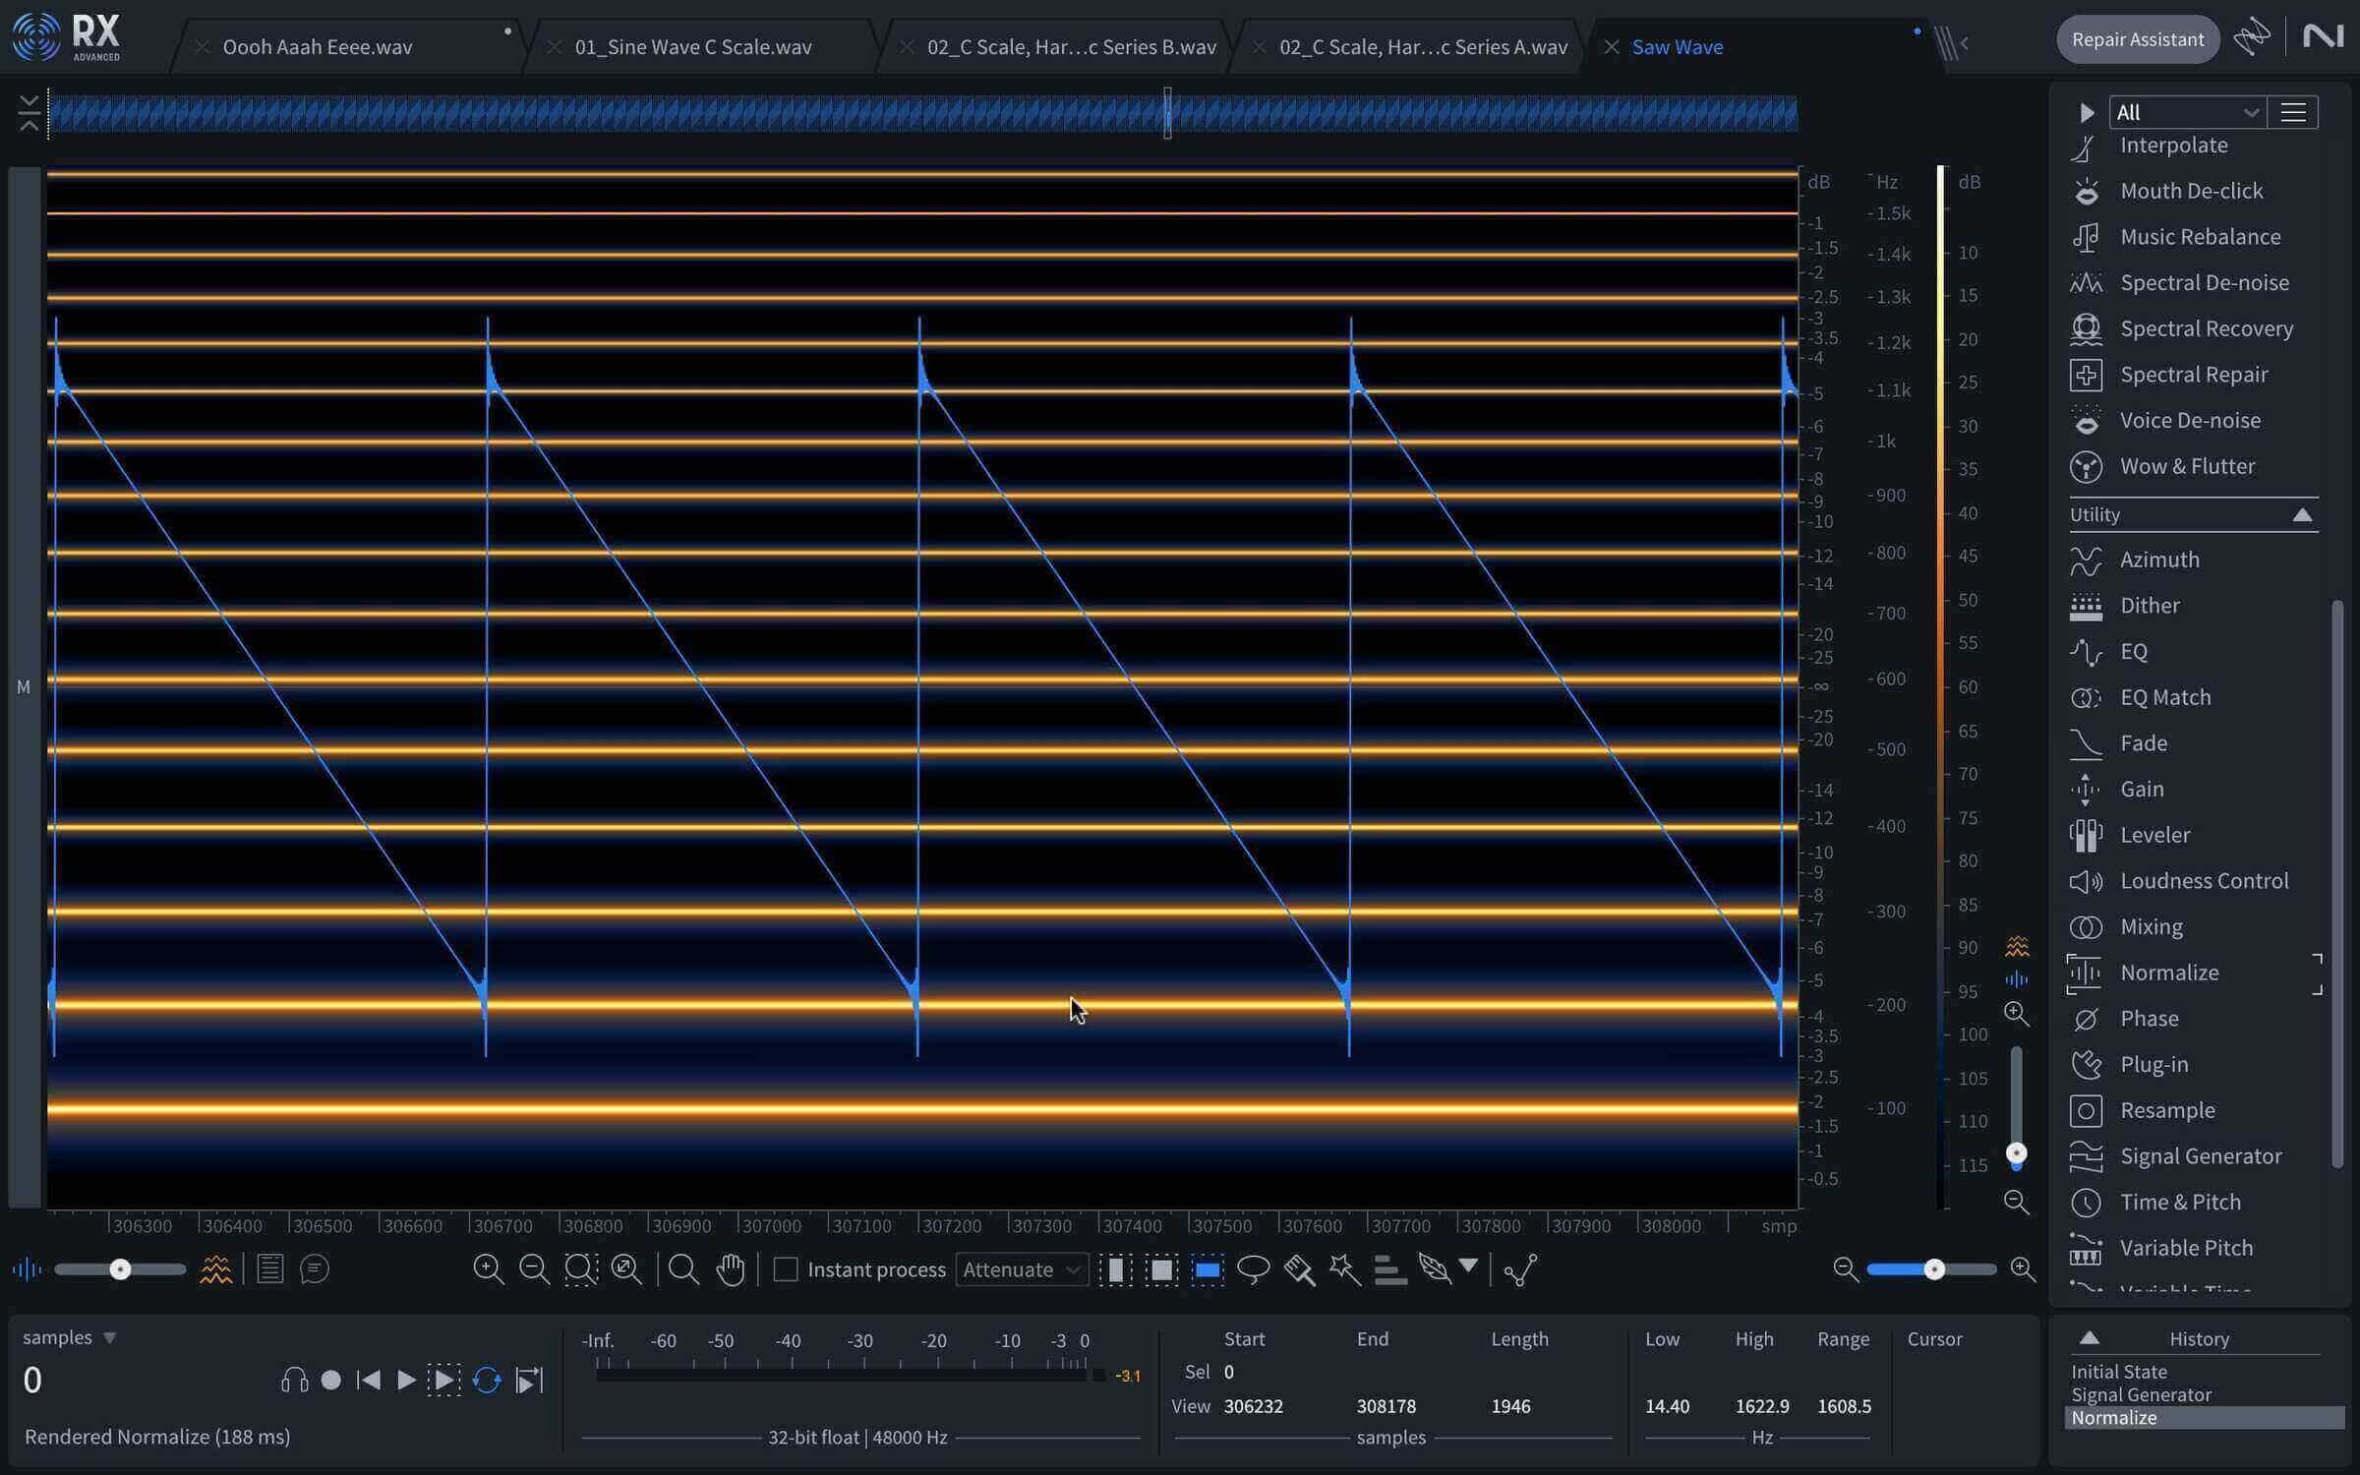The width and height of the screenshot is (2360, 1475).
Task: Switch to Oooh Aaah Eeee.wav tab
Action: (317, 47)
